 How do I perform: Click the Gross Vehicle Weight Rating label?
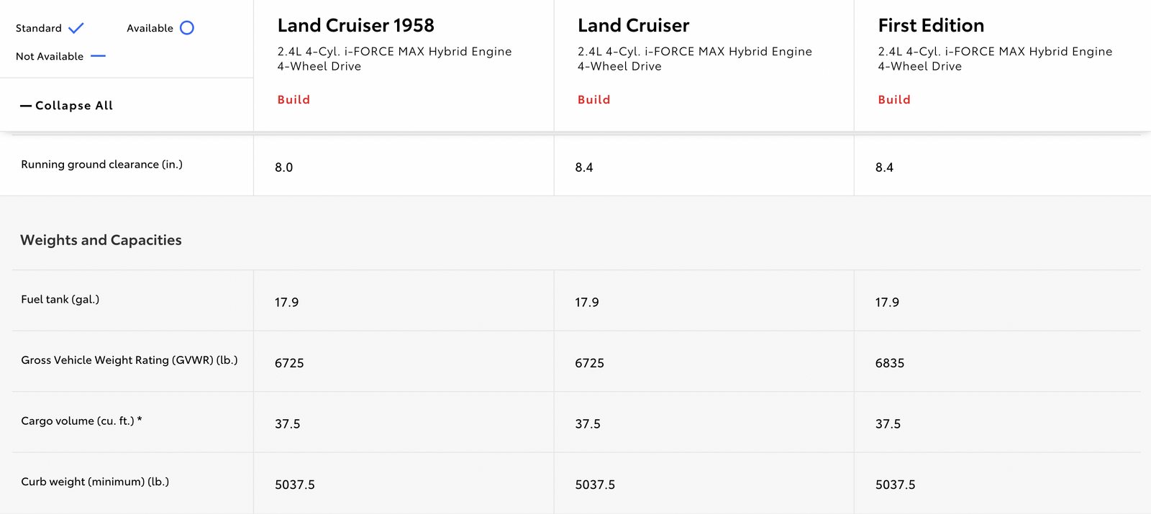[x=129, y=360]
